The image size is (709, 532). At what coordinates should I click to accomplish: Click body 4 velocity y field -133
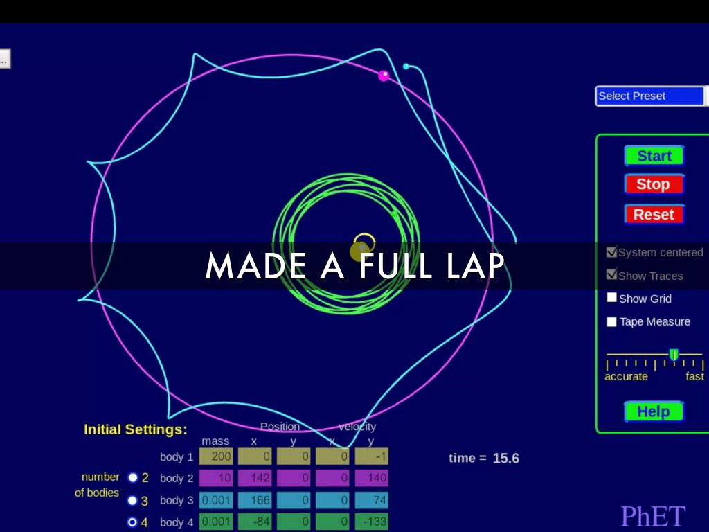[371, 522]
